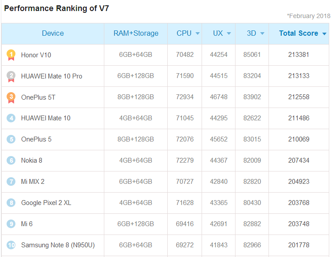Image resolution: width=331 pixels, height=257 pixels.
Task: Click the *February 2018 date note
Action: (309, 16)
